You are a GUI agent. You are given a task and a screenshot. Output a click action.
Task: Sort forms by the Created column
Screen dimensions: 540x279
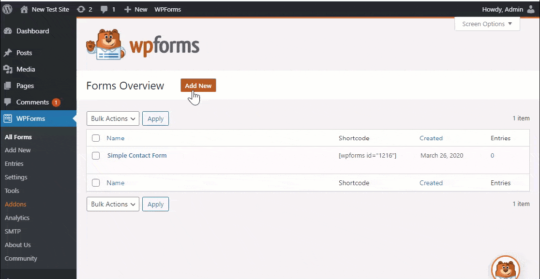pos(431,138)
